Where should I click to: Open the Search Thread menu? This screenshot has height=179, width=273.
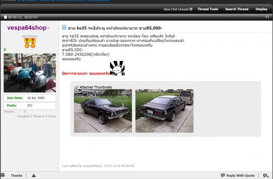pos(236,9)
